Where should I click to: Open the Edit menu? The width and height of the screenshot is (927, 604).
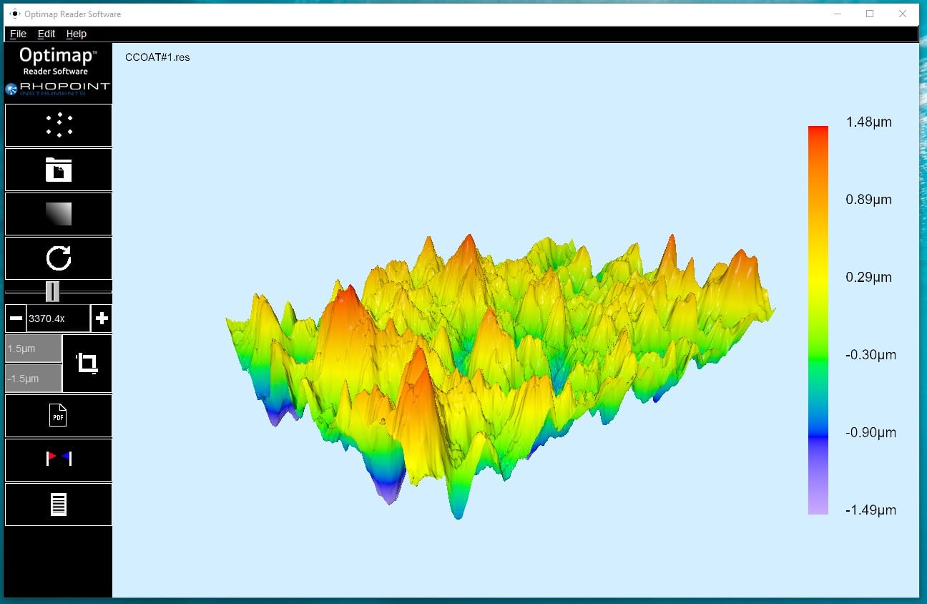[46, 34]
